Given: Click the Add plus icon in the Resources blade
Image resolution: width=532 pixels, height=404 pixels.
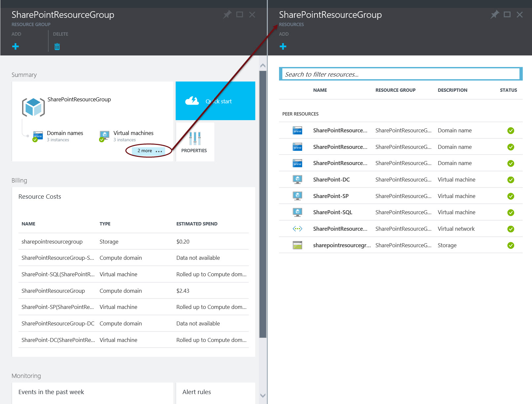Looking at the screenshot, I should (x=283, y=47).
